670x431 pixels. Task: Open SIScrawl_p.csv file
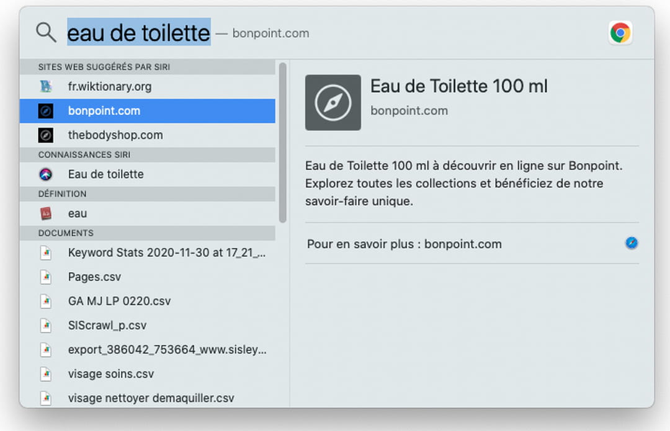[148, 326]
